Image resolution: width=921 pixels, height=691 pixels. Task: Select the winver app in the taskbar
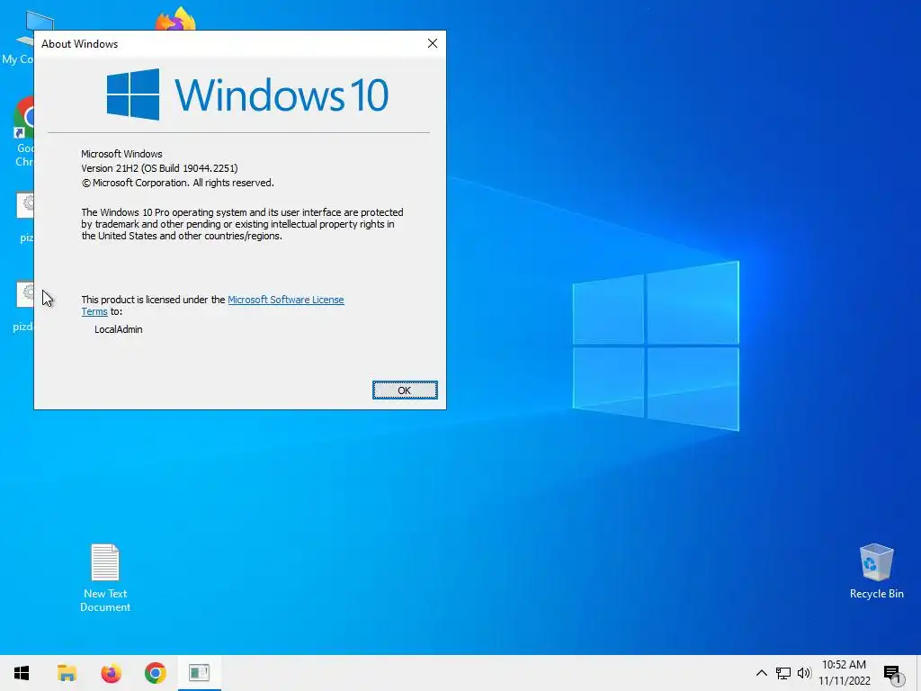(x=199, y=673)
